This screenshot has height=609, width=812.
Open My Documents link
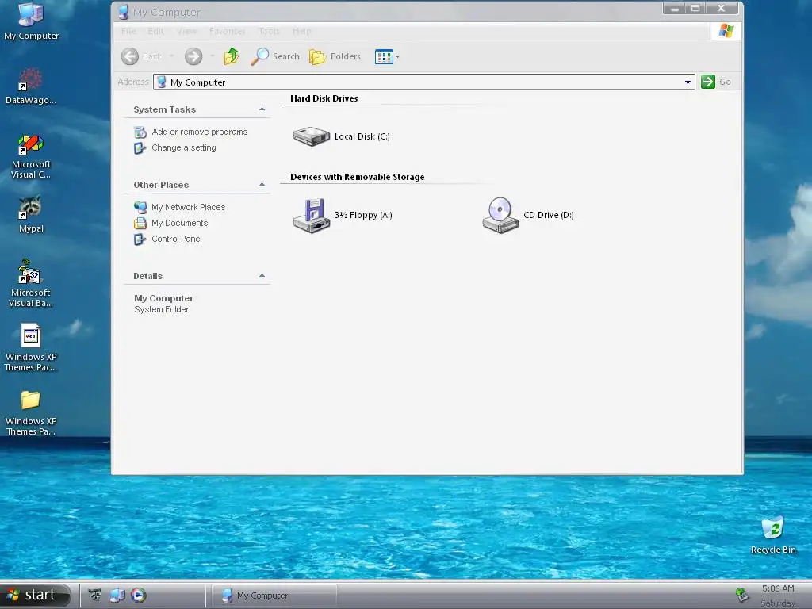point(180,223)
